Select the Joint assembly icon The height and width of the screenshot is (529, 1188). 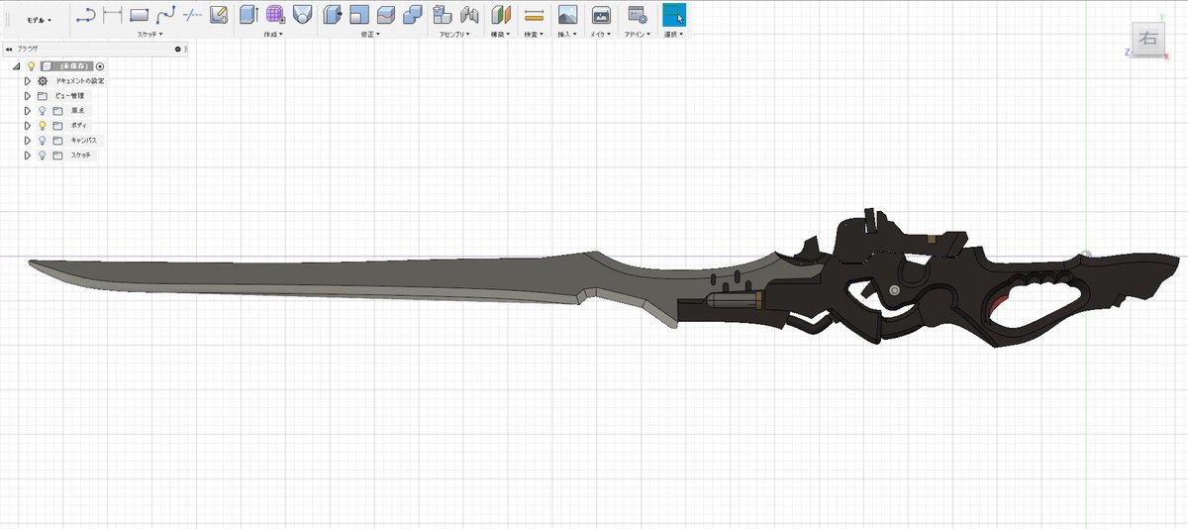[x=469, y=14]
